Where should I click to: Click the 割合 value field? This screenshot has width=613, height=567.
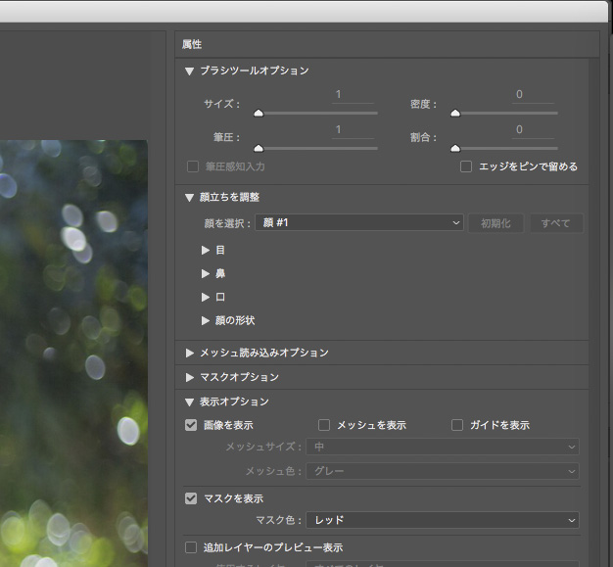click(534, 130)
